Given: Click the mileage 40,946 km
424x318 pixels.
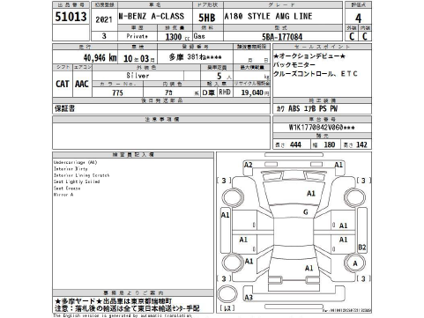Looking at the screenshot, I should pos(100,57).
